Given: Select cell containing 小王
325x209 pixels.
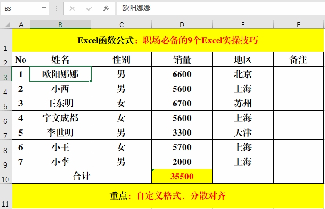Looking at the screenshot, I should point(60,147).
